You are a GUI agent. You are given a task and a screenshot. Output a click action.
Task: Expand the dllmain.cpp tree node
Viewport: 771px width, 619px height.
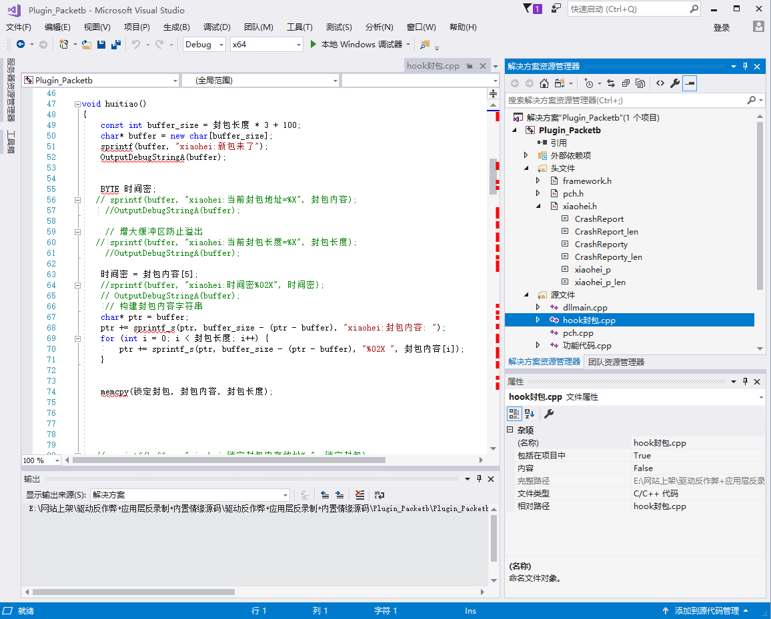click(x=538, y=308)
